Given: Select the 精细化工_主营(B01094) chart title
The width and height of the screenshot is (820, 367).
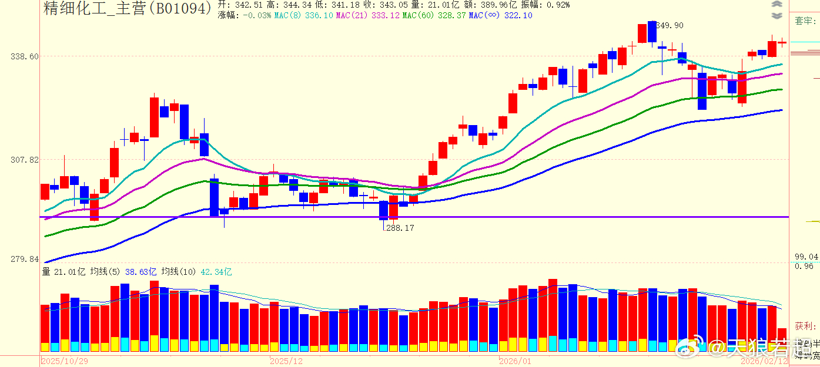Looking at the screenshot, I should pos(128,8).
